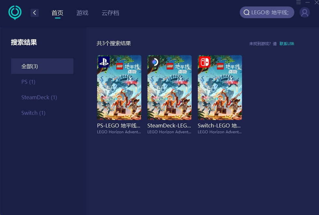Go back with the left arrow button
The height and width of the screenshot is (215, 319).
34,13
